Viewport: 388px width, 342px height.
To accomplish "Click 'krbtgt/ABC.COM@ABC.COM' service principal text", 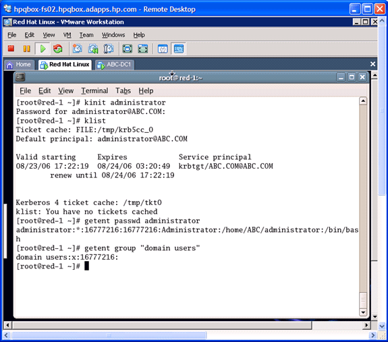I will pos(225,166).
